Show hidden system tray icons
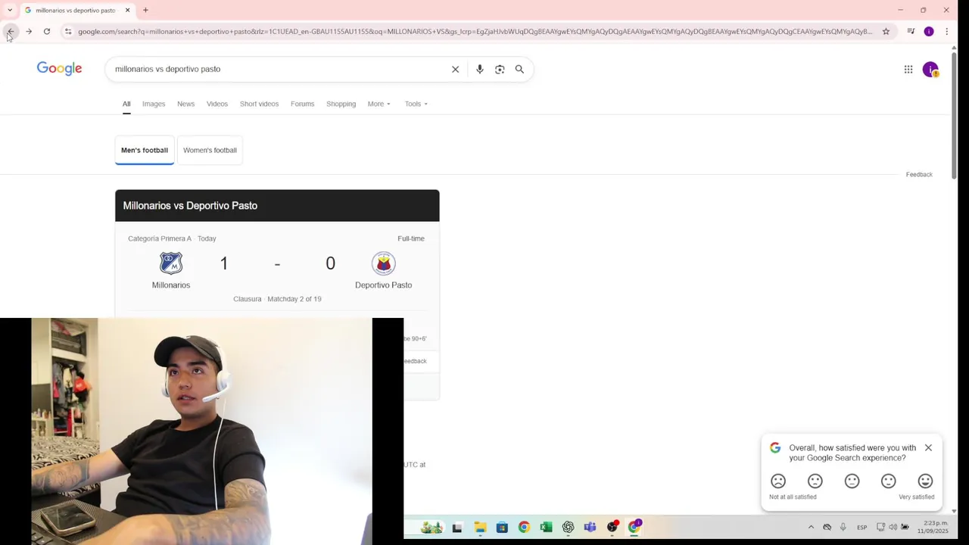The width and height of the screenshot is (969, 545). [x=811, y=527]
